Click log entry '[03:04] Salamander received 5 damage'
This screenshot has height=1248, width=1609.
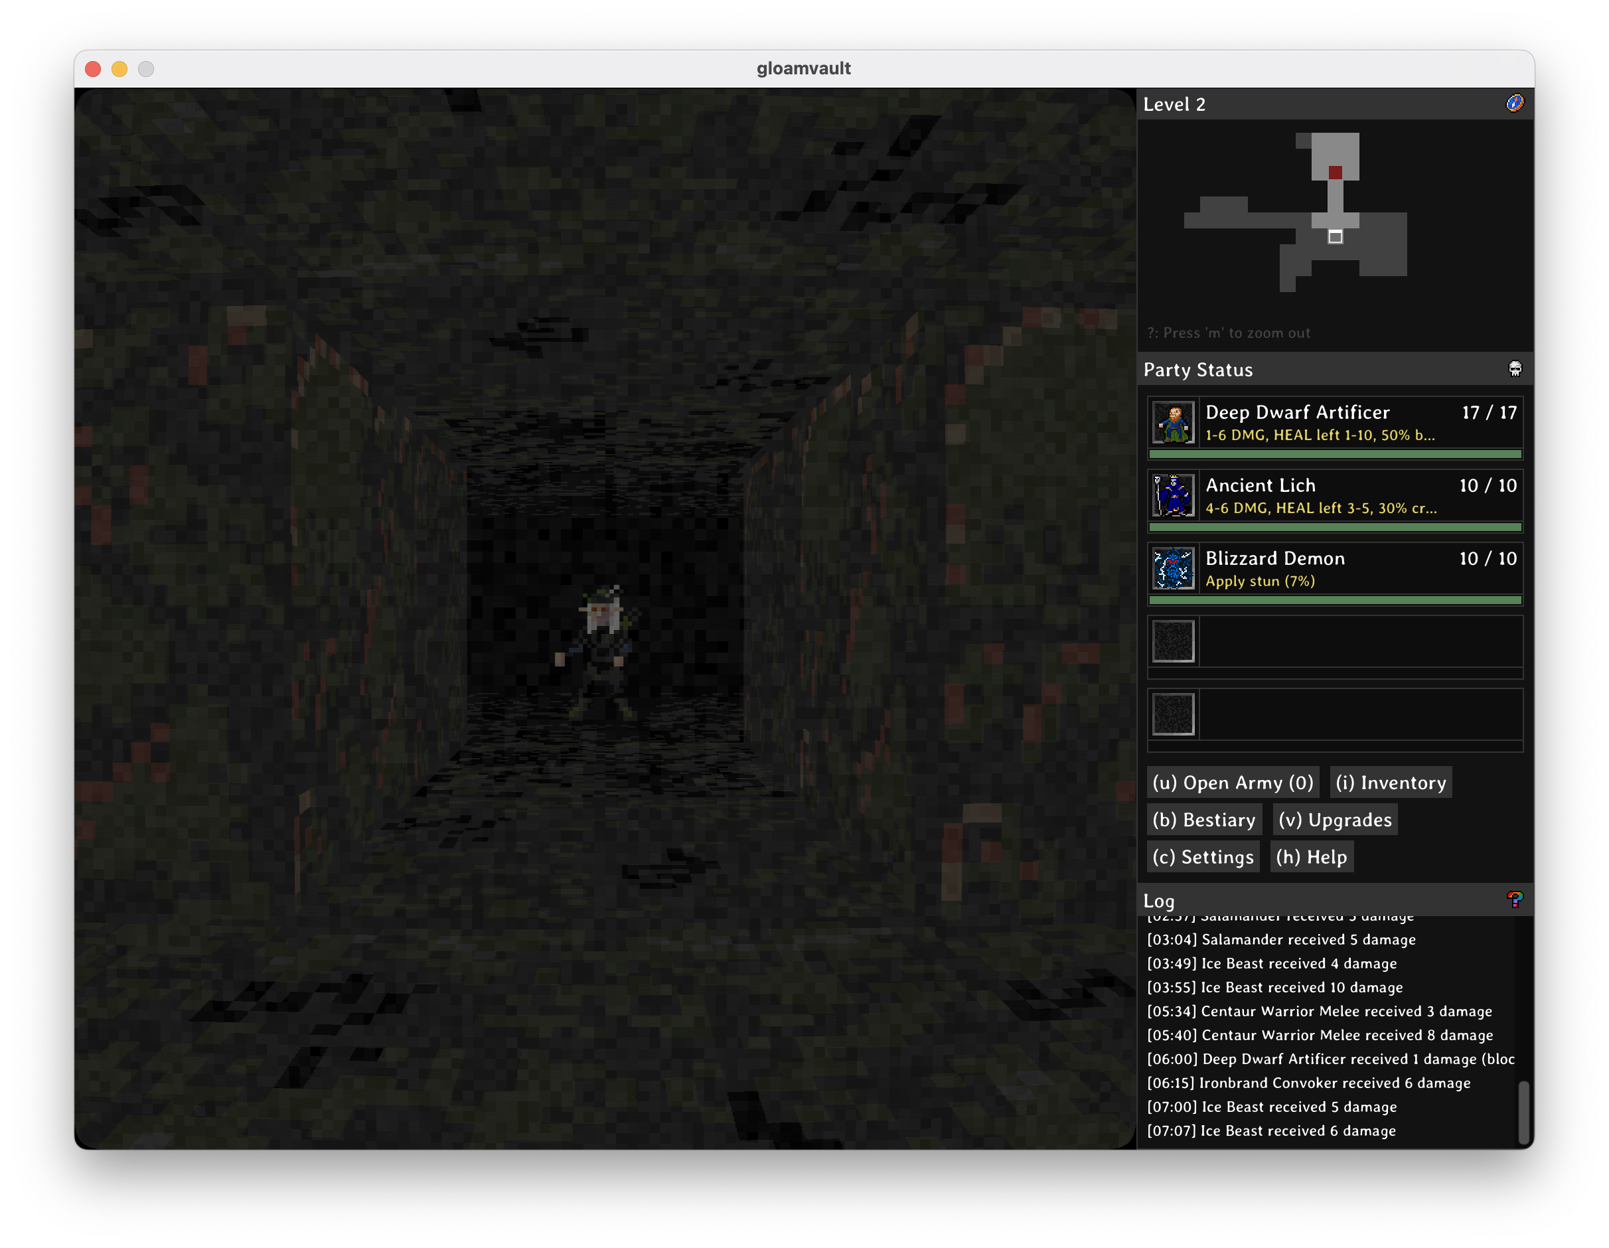click(1281, 939)
